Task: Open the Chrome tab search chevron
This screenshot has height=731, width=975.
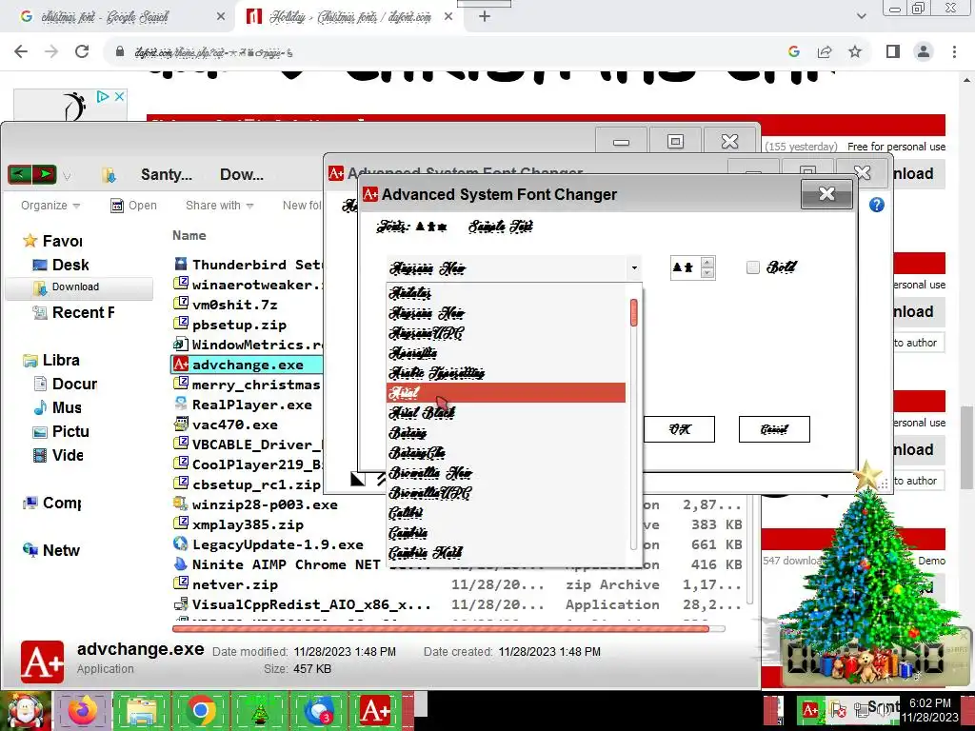Action: point(861,16)
